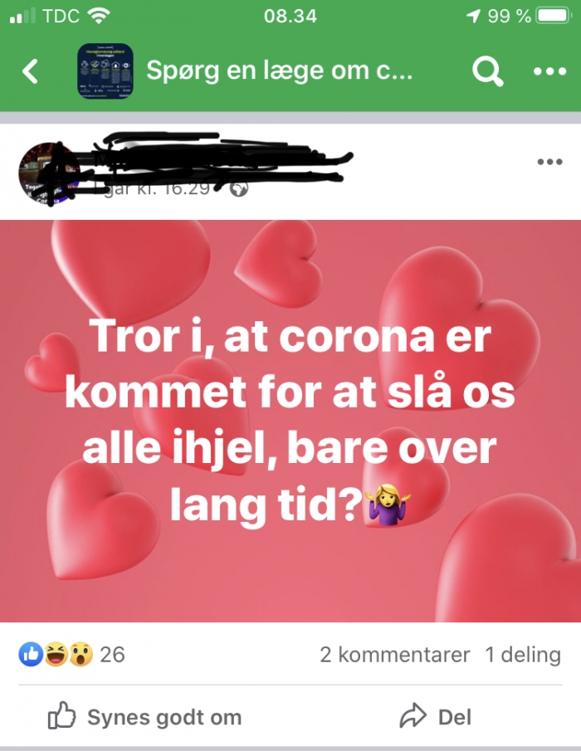View the 26 reactions count

[x=113, y=655]
